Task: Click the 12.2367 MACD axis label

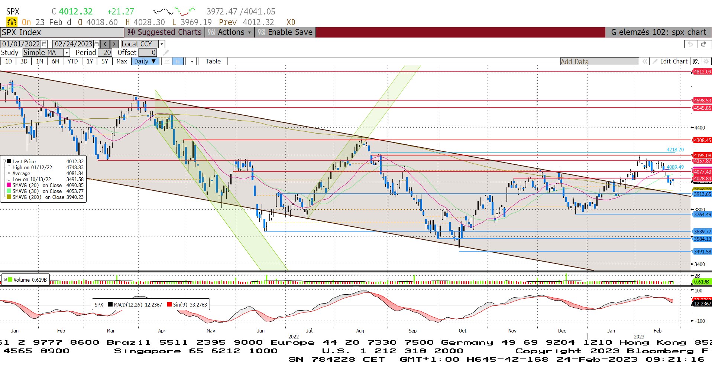Action: (702, 304)
